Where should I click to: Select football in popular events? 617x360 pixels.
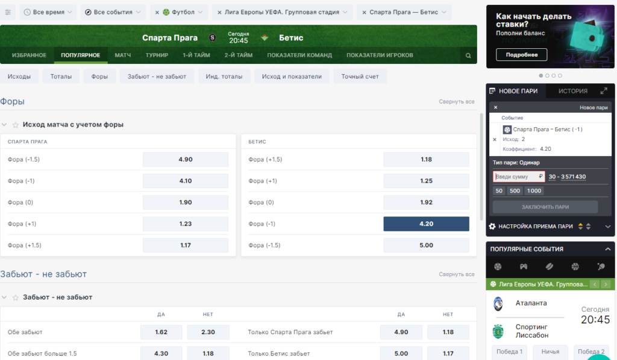coord(498,267)
